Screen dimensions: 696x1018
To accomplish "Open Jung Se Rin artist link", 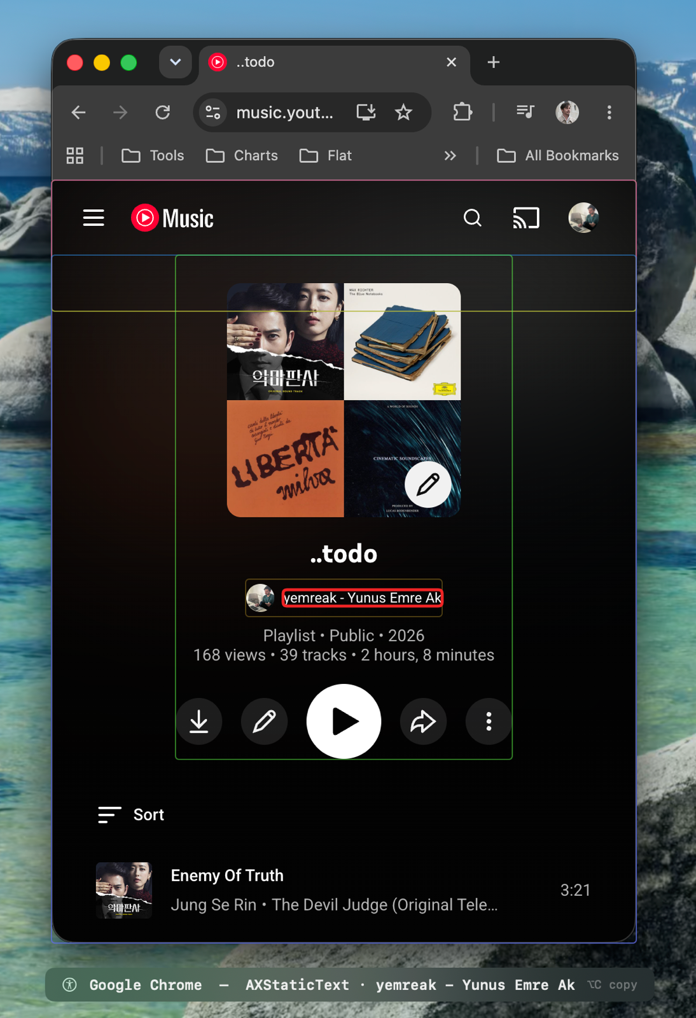I will tap(214, 905).
